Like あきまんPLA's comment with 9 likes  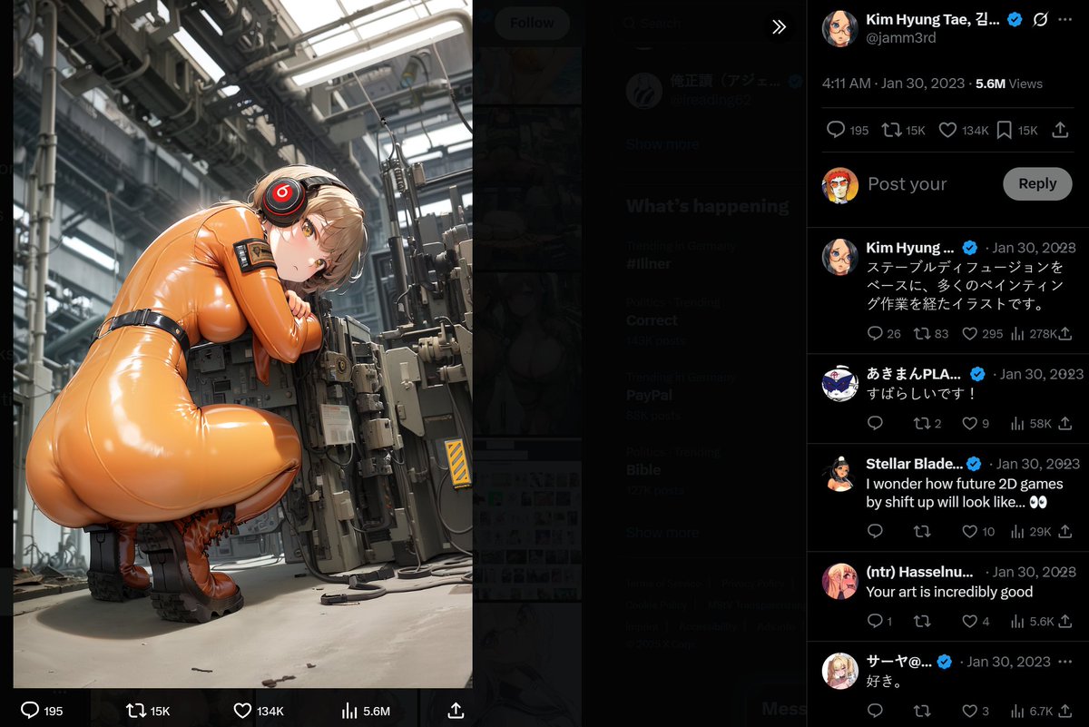[976, 424]
